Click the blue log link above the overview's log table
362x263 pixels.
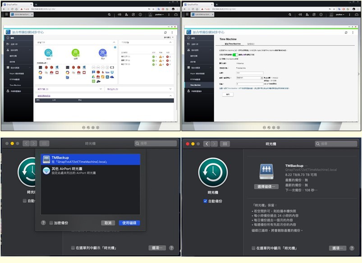44,96
